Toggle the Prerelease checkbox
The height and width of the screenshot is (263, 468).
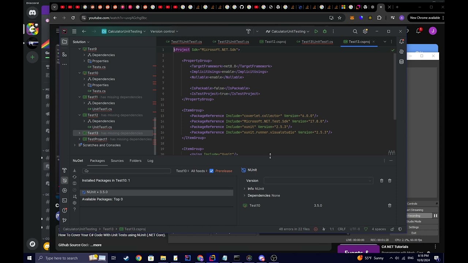pos(211,171)
